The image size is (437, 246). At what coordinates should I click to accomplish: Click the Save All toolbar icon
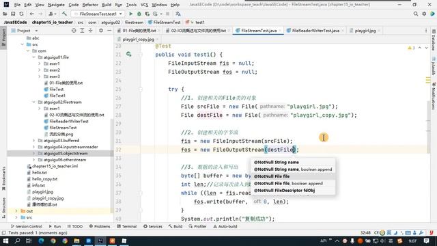[13, 14]
